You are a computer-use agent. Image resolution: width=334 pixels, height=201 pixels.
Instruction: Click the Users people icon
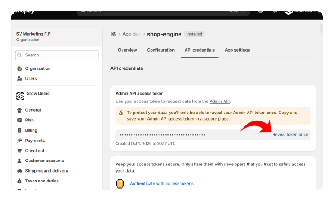coord(20,79)
